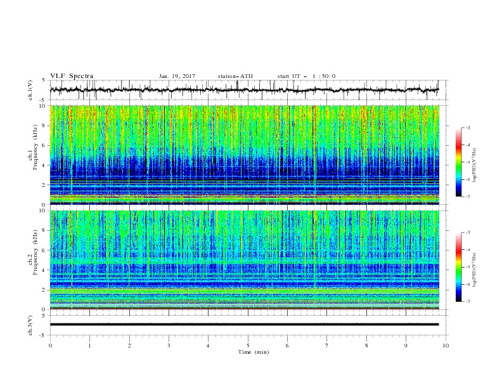This screenshot has height=388, width=502.
Task: Click the 'VLF Spectra' title text
Action: coord(72,76)
